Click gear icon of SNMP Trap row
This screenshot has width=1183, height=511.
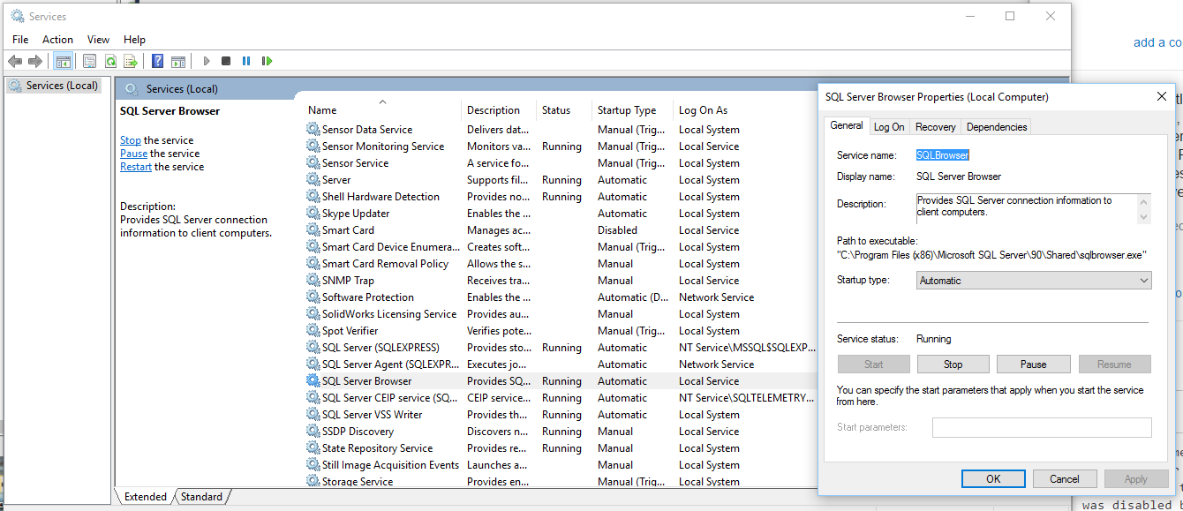click(313, 281)
